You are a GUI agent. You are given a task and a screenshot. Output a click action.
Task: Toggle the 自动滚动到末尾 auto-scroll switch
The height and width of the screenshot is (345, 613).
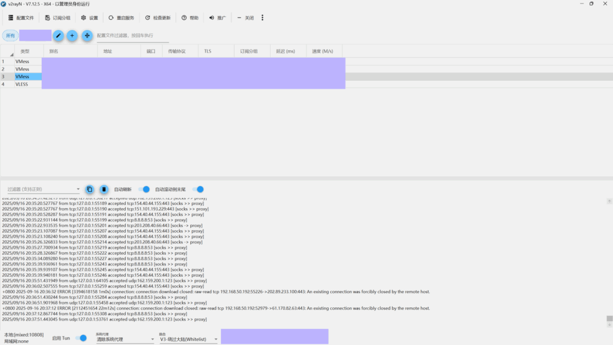pos(198,190)
